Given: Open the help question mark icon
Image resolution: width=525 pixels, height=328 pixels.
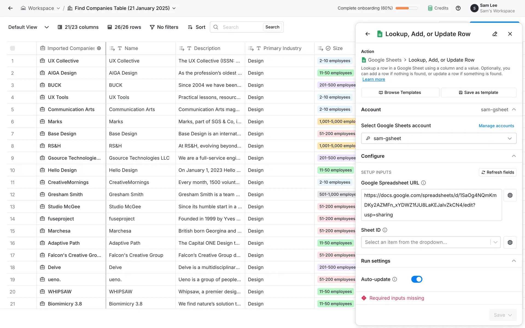Looking at the screenshot, I should tap(458, 8).
